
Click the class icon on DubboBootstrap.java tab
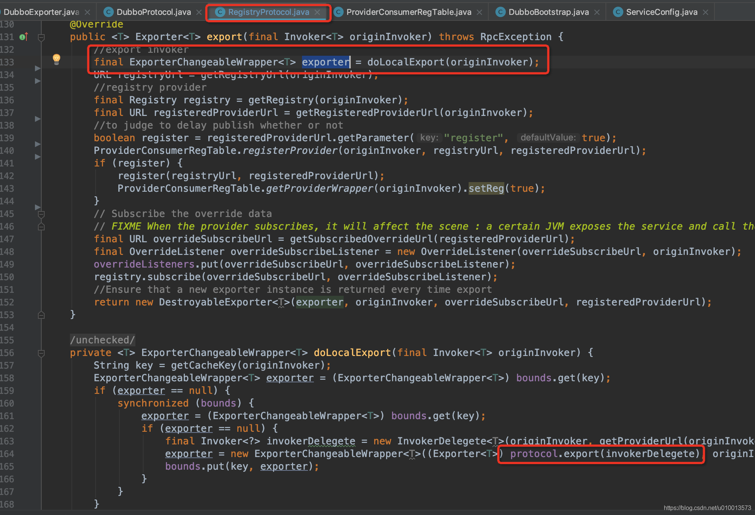tap(500, 12)
